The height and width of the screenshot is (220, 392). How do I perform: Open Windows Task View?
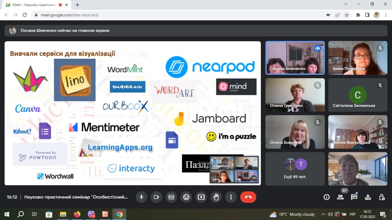click(x=34, y=214)
